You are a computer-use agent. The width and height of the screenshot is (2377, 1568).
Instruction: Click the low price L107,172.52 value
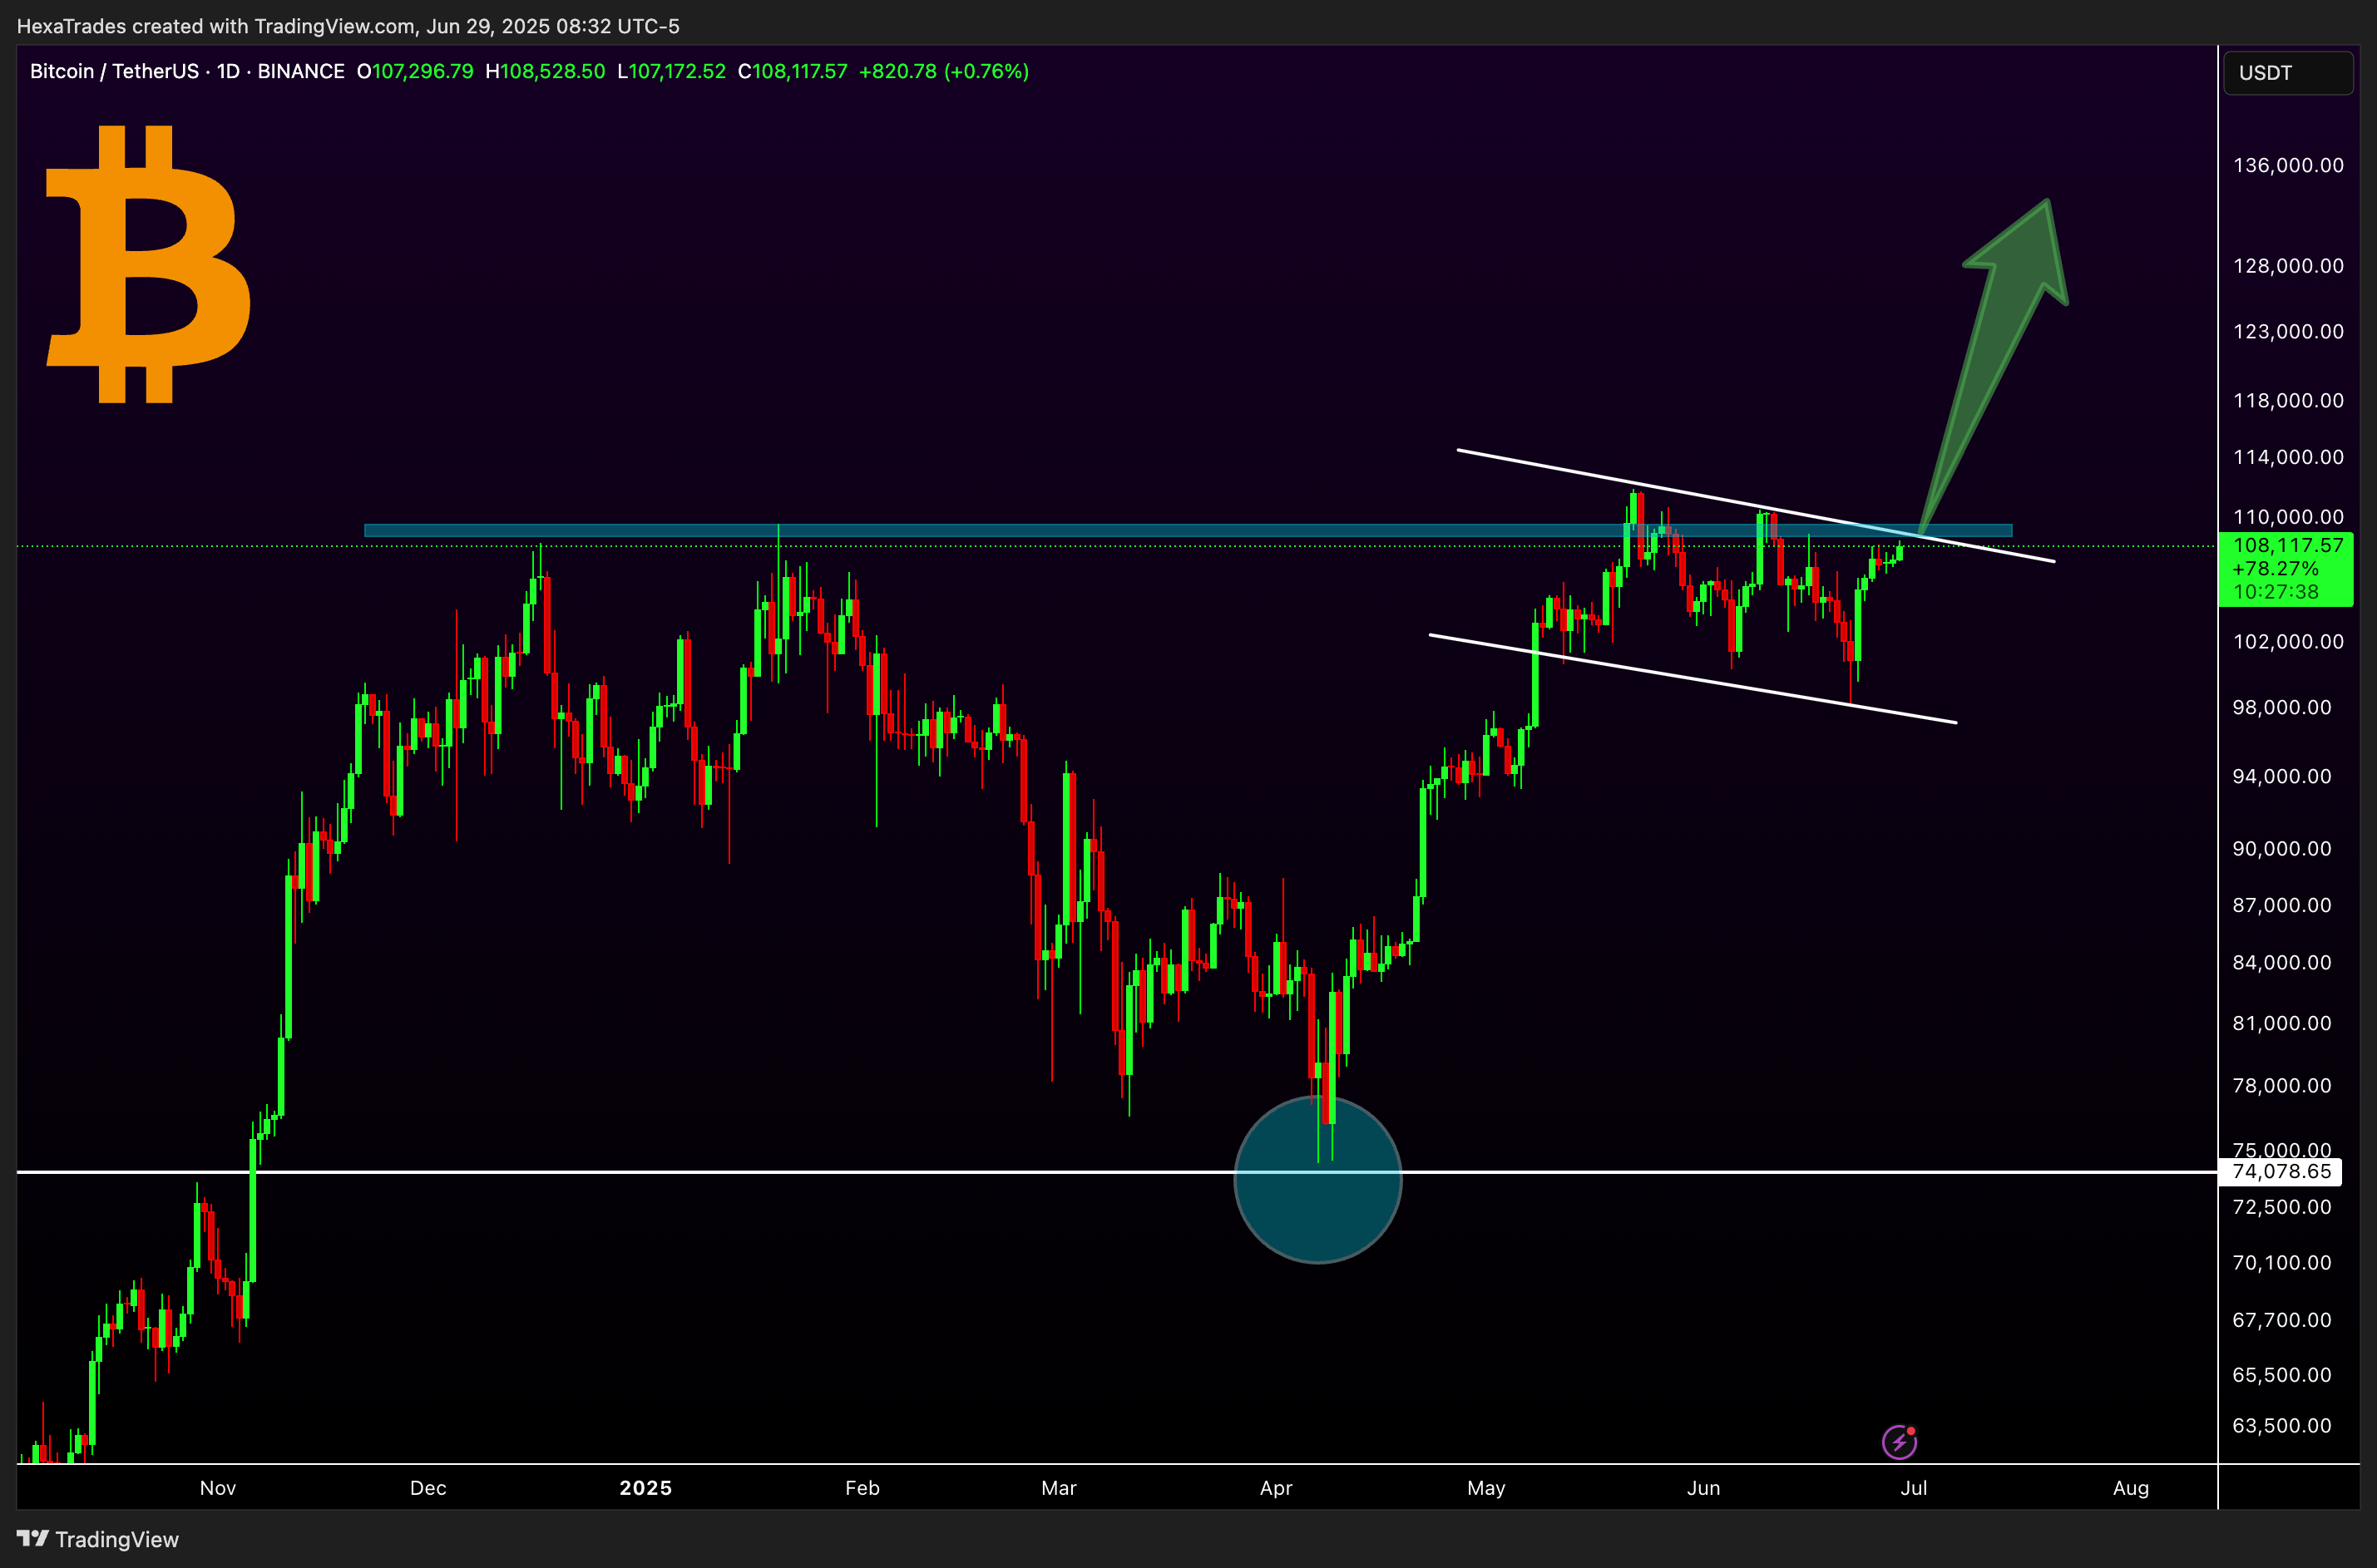pos(671,71)
